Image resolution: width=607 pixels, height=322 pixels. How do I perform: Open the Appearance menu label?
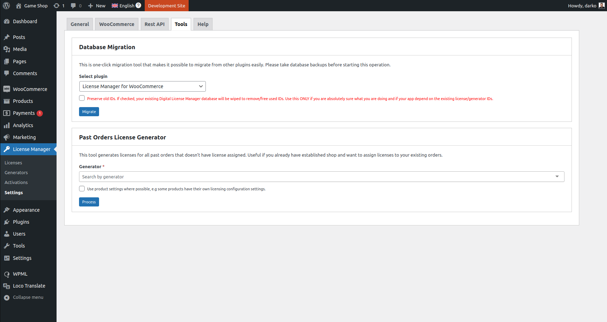(26, 210)
